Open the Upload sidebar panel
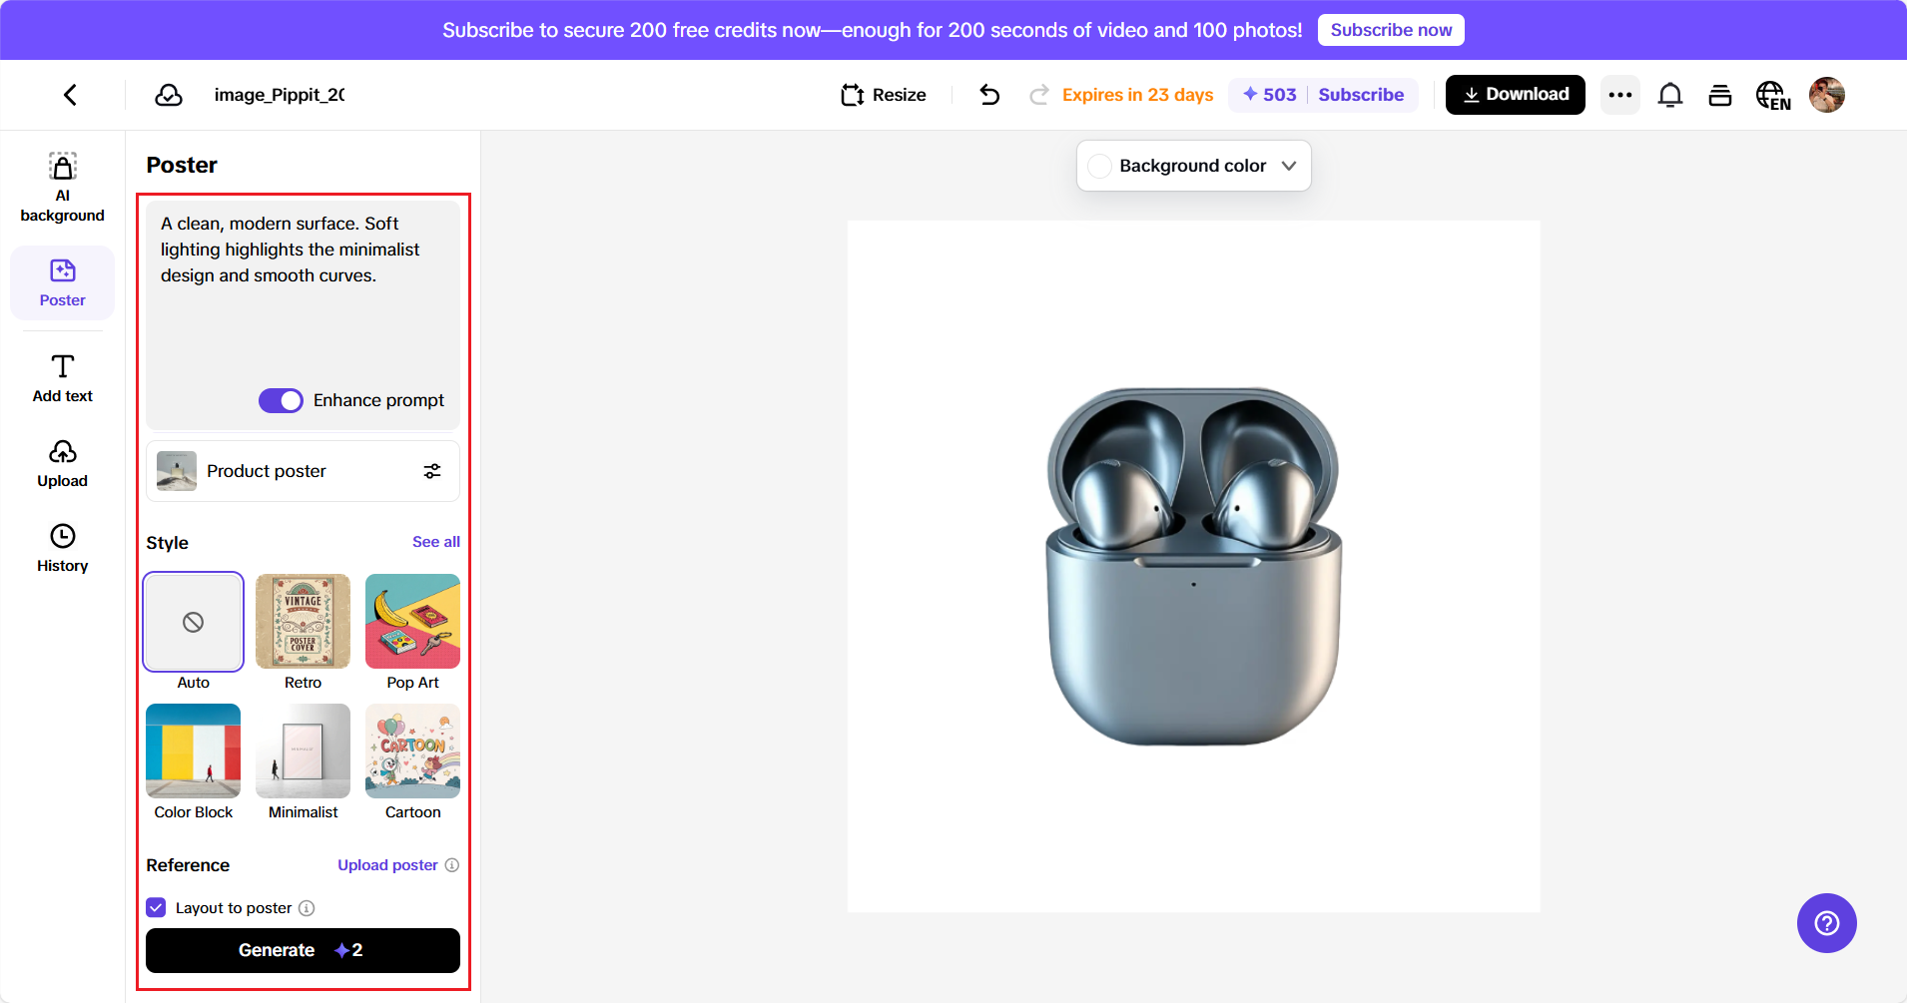This screenshot has width=1907, height=1003. coord(62,464)
